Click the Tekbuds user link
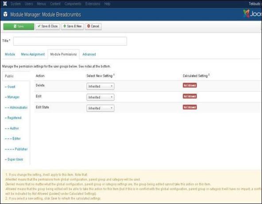 tap(255, 4)
